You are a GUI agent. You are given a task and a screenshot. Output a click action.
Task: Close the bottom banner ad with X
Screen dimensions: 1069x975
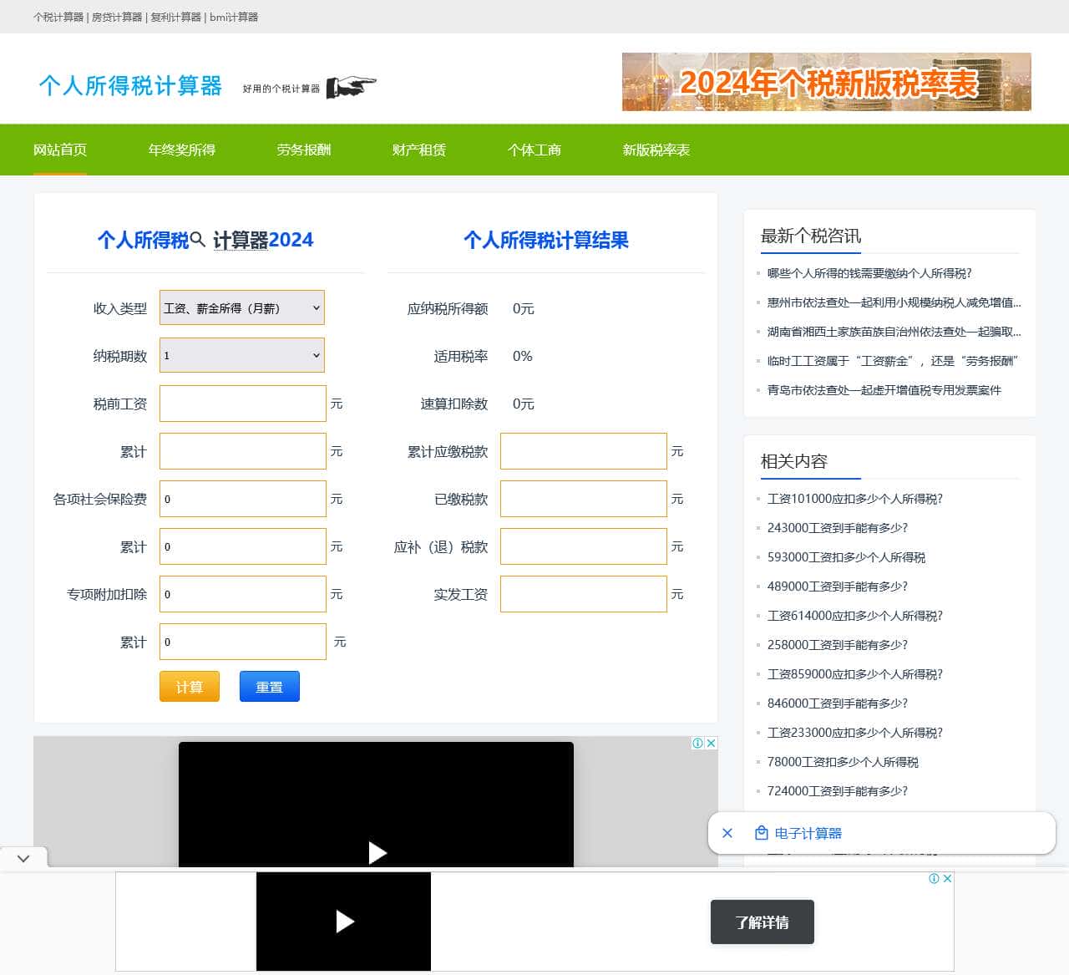[948, 878]
